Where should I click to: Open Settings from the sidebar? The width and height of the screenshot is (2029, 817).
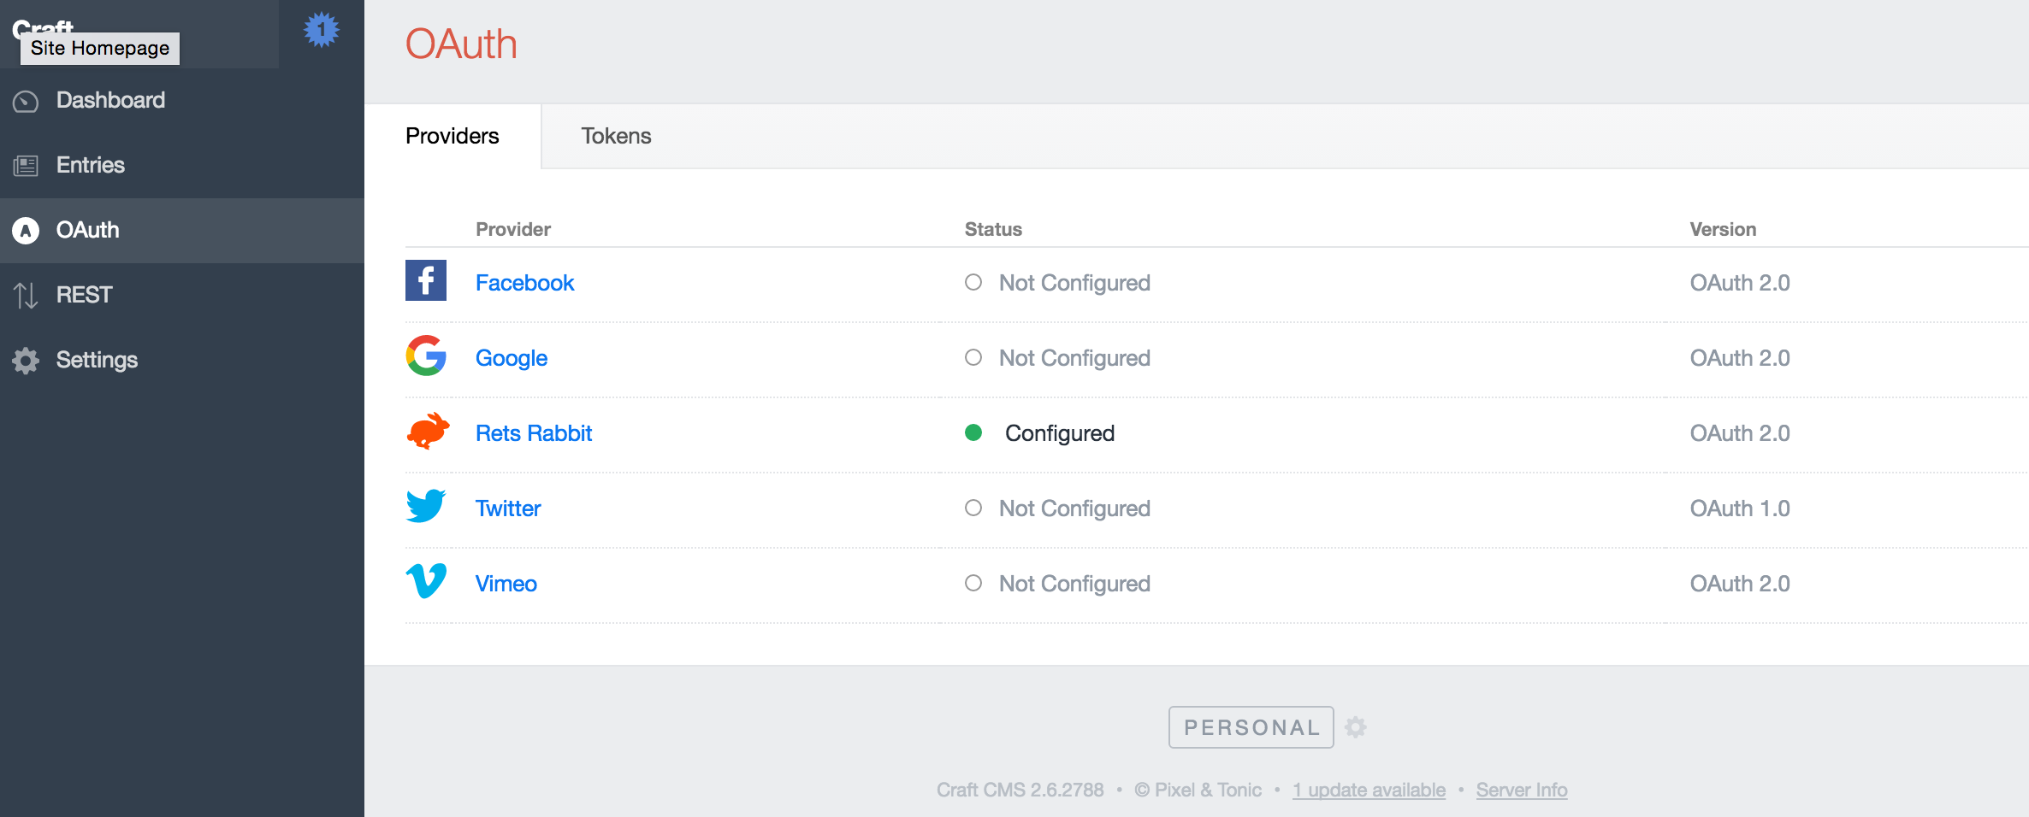(x=182, y=361)
